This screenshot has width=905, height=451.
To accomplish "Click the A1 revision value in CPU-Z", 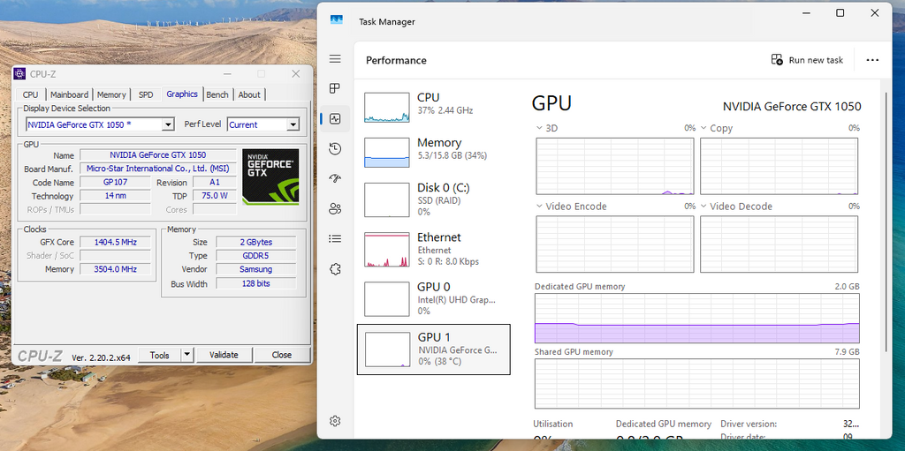I will (x=215, y=182).
